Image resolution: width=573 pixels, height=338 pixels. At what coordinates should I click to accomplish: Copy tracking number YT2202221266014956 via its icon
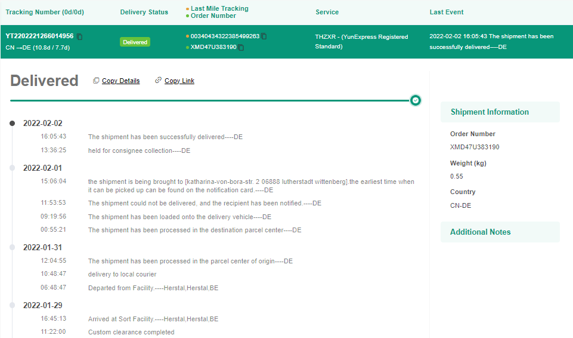point(80,36)
